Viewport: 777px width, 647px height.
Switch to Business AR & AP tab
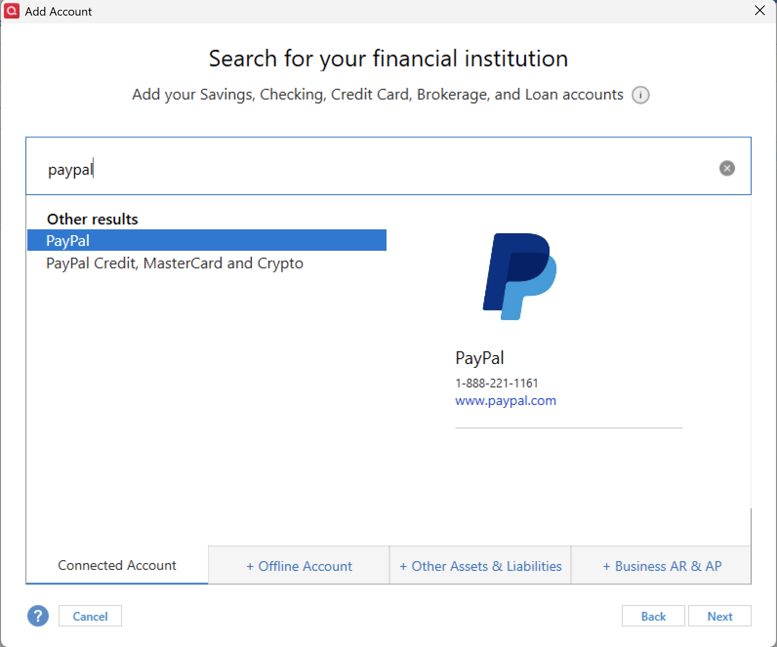coord(661,566)
